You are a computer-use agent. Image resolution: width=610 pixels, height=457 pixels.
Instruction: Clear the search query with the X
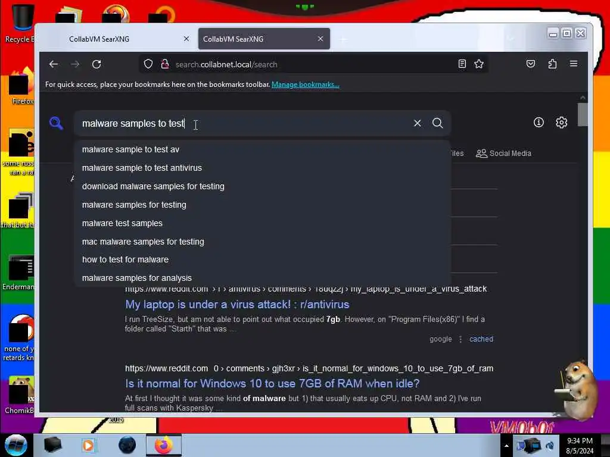point(418,123)
